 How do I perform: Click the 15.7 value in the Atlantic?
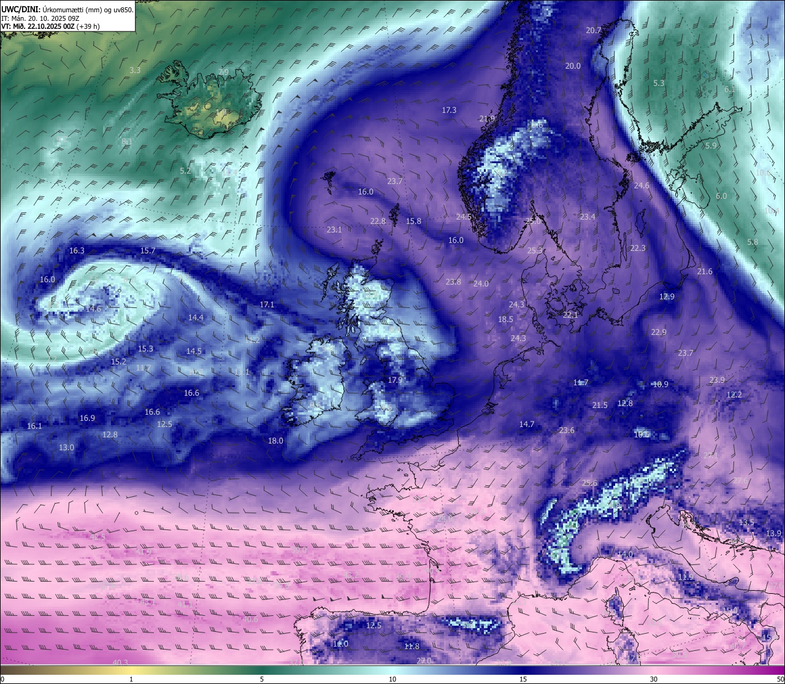click(148, 250)
